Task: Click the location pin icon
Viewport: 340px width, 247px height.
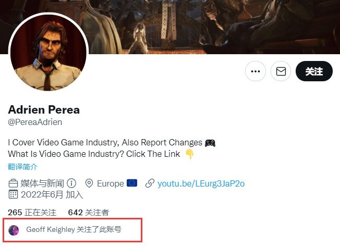Action: click(x=89, y=183)
